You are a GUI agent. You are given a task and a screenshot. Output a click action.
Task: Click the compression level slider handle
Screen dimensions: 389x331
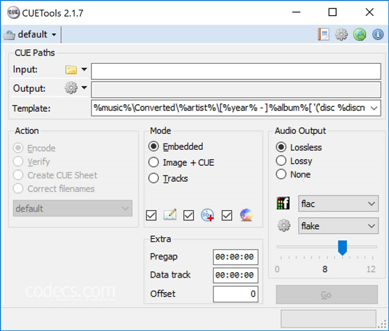(x=342, y=248)
